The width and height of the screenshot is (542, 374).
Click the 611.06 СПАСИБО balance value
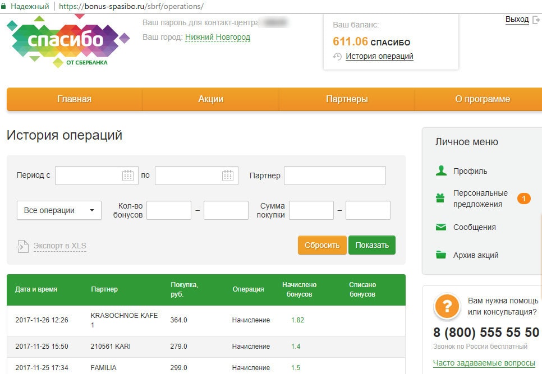(x=371, y=42)
